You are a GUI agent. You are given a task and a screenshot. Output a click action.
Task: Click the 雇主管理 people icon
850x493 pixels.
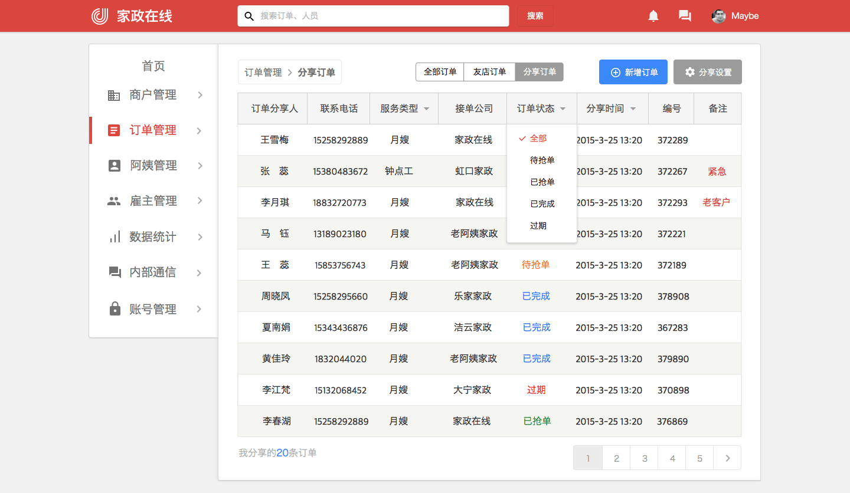114,201
